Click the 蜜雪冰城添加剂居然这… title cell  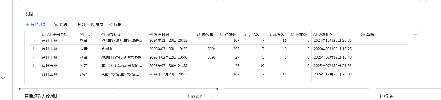(x=123, y=66)
